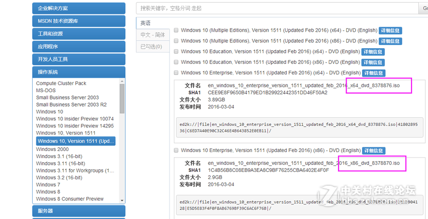
Task: Select Windows 3.11 for Workgroups
Action: (75, 171)
